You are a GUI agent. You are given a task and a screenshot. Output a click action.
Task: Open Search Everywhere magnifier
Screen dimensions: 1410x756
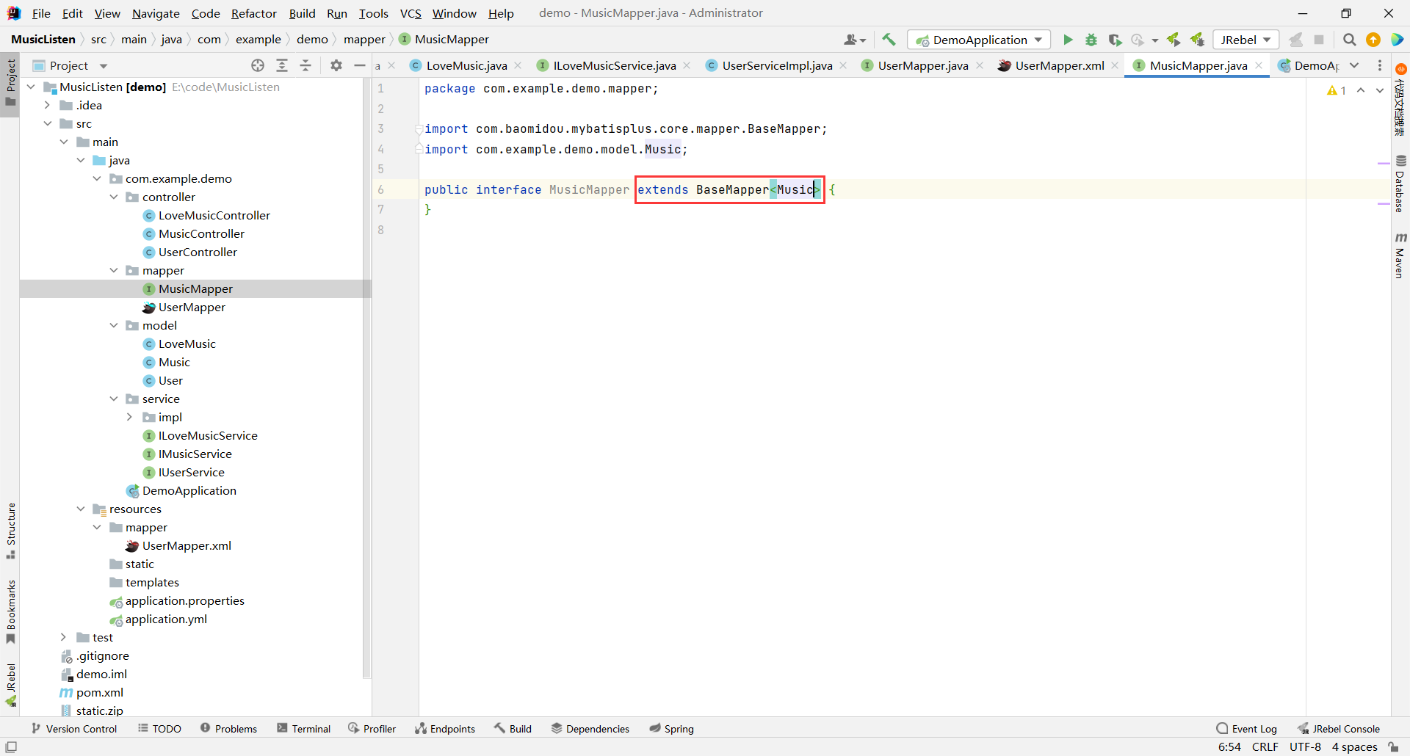point(1349,40)
